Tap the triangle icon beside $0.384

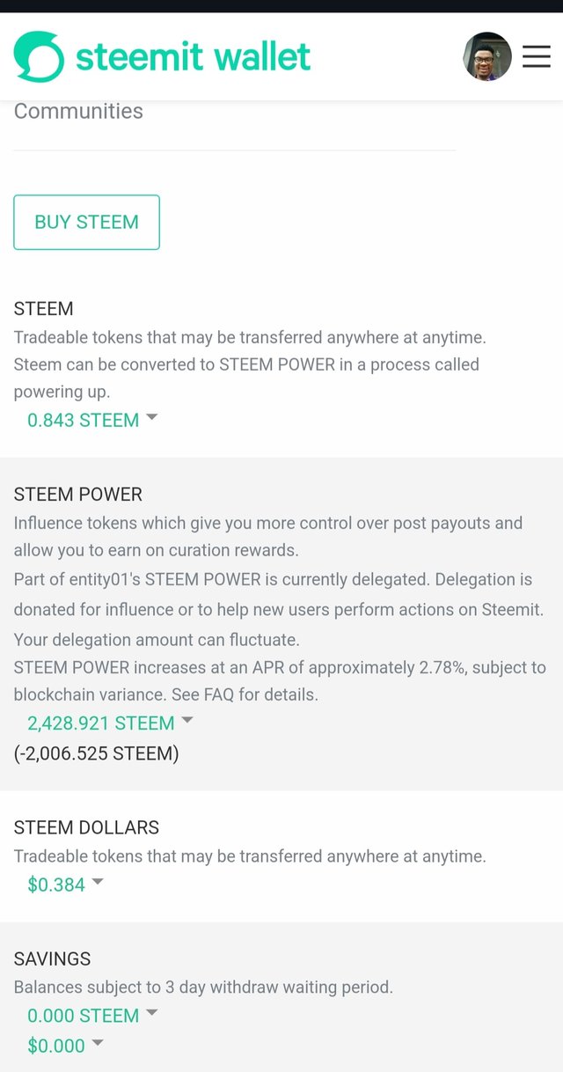[x=98, y=882]
